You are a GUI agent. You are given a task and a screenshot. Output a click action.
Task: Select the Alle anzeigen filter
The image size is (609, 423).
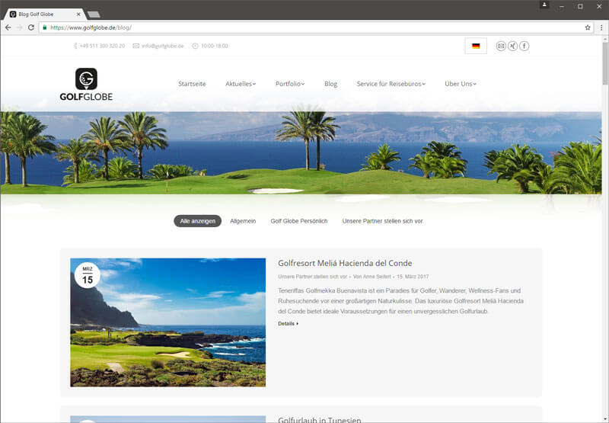coord(197,221)
